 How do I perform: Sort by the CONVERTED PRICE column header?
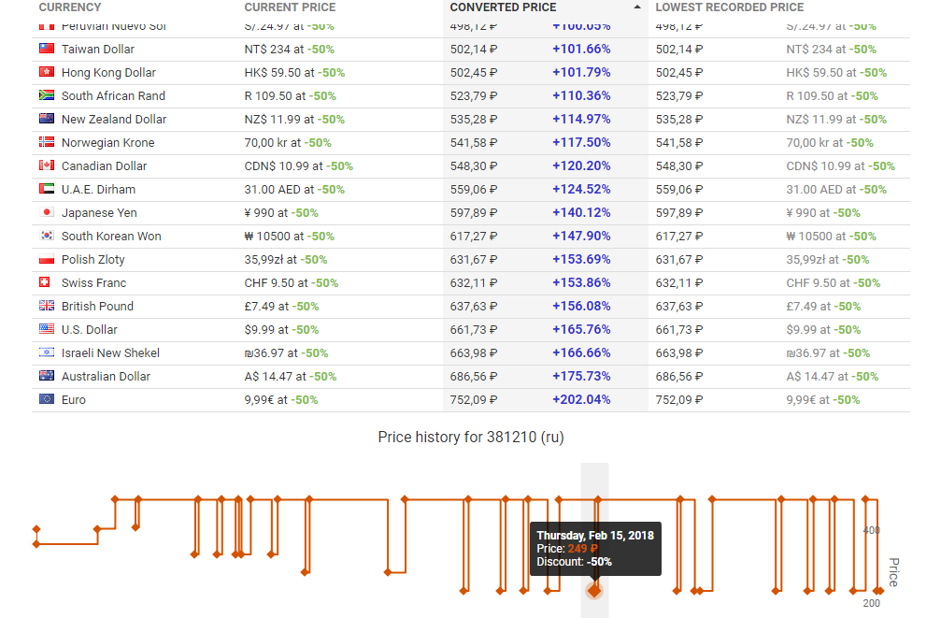pos(503,7)
